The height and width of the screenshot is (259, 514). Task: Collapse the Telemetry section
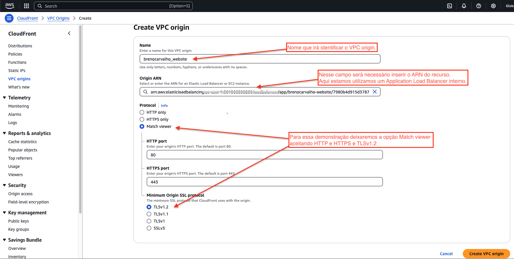(4, 98)
